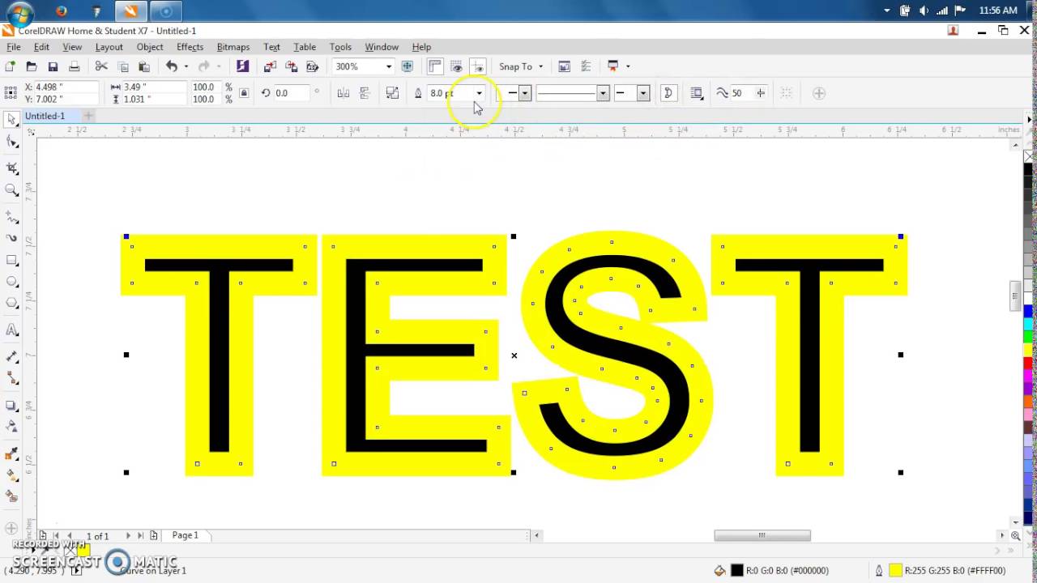Click the horizontal scrollbar thumb
Viewport: 1037px width, 583px height.
coord(762,535)
